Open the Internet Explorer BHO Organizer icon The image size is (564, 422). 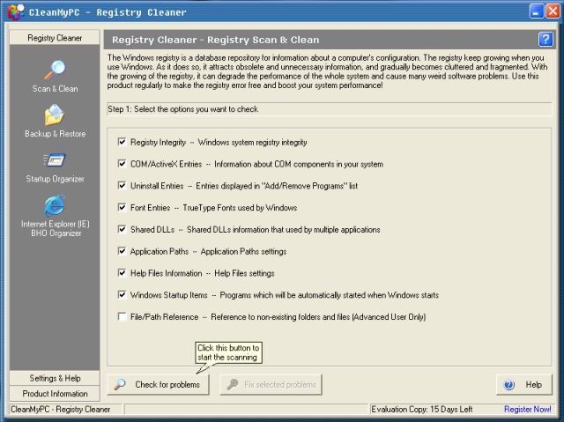[x=55, y=205]
